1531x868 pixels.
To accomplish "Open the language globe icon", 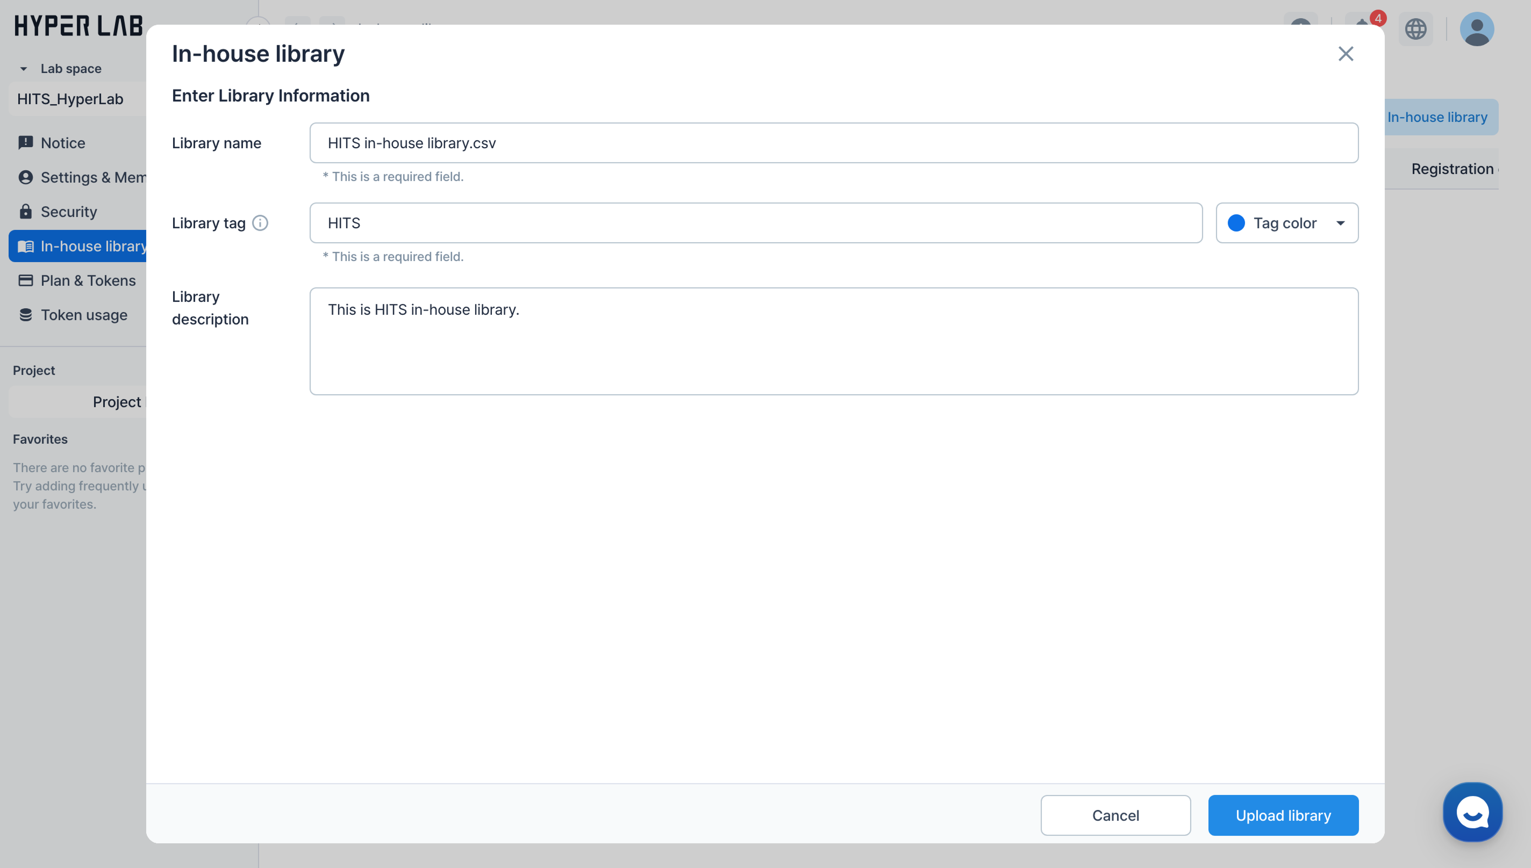I will coord(1415,29).
